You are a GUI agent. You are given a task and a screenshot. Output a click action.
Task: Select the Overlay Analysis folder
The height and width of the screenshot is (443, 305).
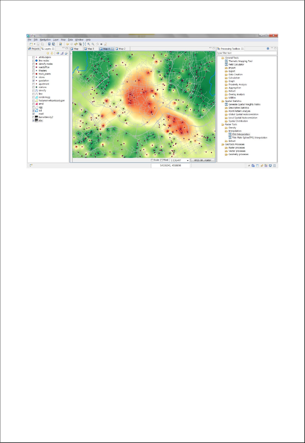coord(237,94)
